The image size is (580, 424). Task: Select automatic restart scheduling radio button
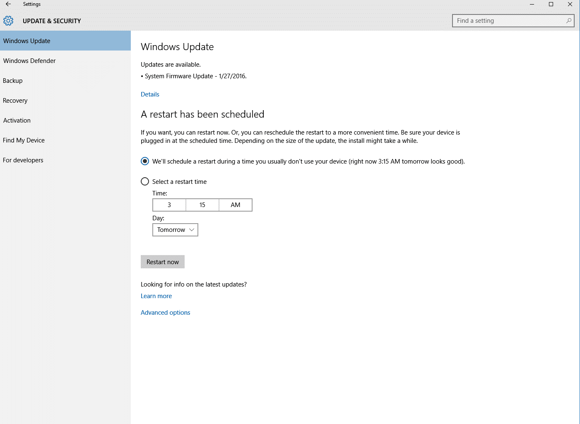pyautogui.click(x=145, y=161)
